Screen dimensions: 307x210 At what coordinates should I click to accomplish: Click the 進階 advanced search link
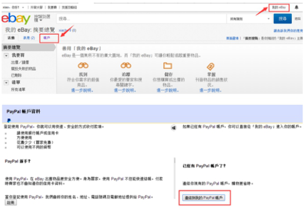click(297, 18)
